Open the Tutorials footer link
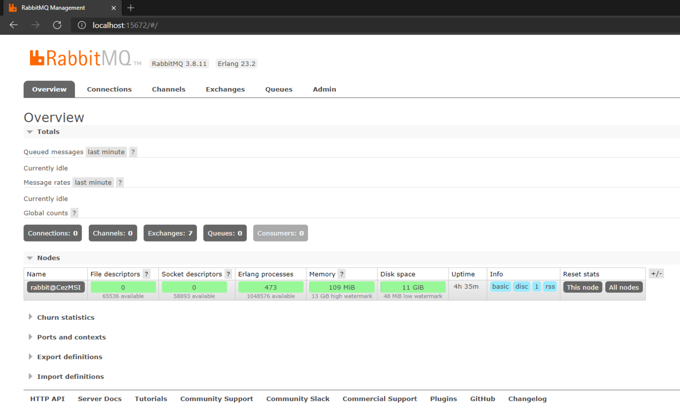680x413 pixels. click(x=151, y=399)
